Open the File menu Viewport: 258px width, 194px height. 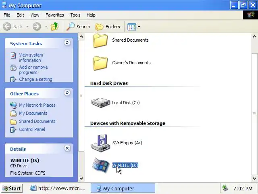point(7,15)
